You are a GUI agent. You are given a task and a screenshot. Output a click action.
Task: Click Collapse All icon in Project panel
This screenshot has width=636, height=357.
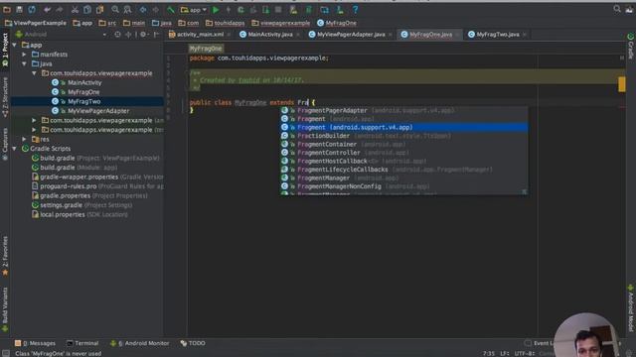tap(128, 35)
